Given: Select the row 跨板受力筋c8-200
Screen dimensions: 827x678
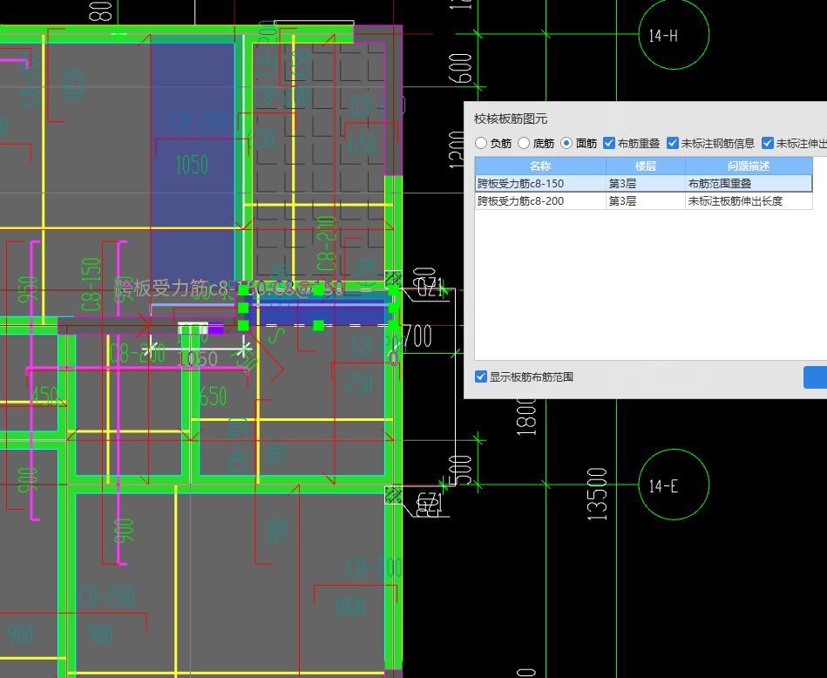Looking at the screenshot, I should 643,201.
